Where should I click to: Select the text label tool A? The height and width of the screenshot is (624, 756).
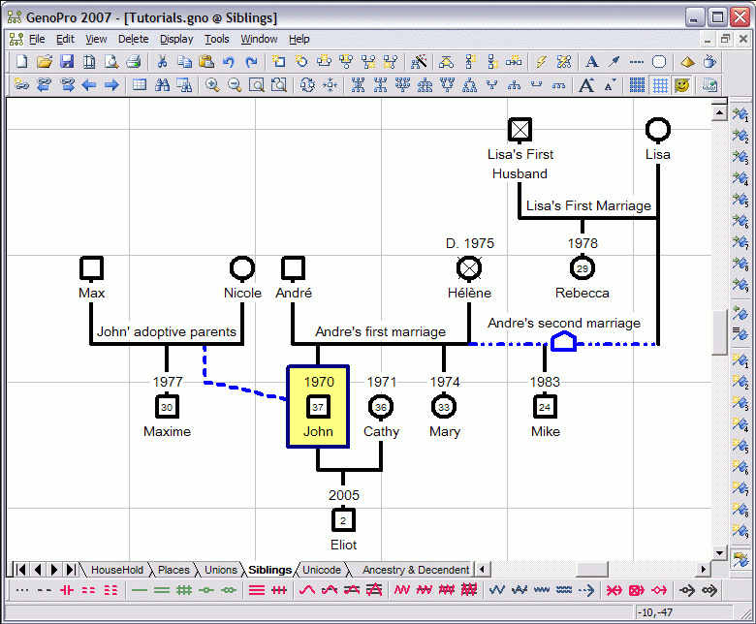591,62
